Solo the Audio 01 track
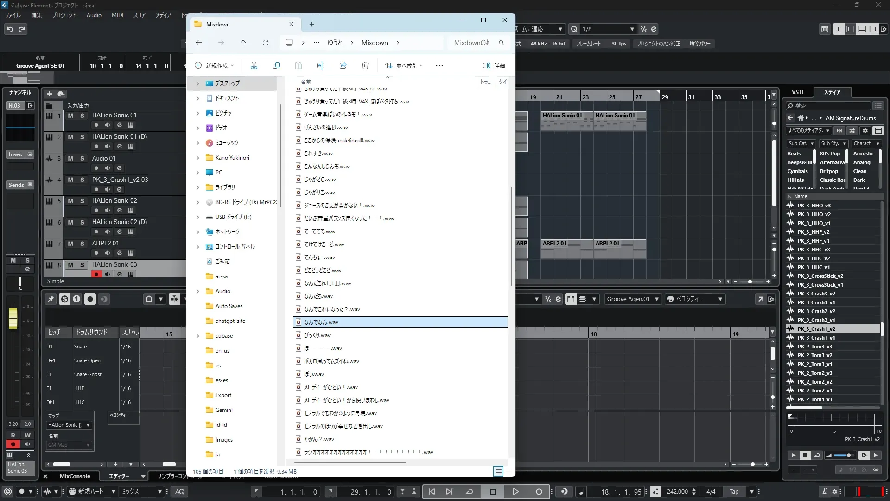 pos(82,158)
